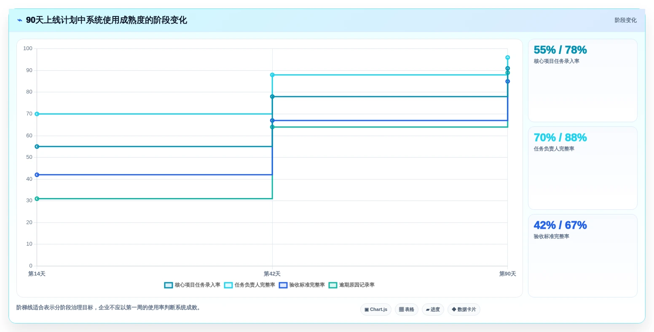
Task: Click the 第14天 x-axis label
Action: [x=37, y=274]
